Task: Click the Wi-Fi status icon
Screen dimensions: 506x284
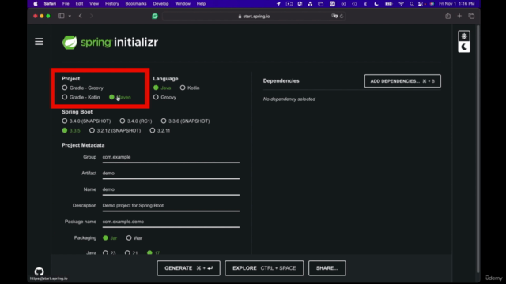Action: pyautogui.click(x=401, y=4)
